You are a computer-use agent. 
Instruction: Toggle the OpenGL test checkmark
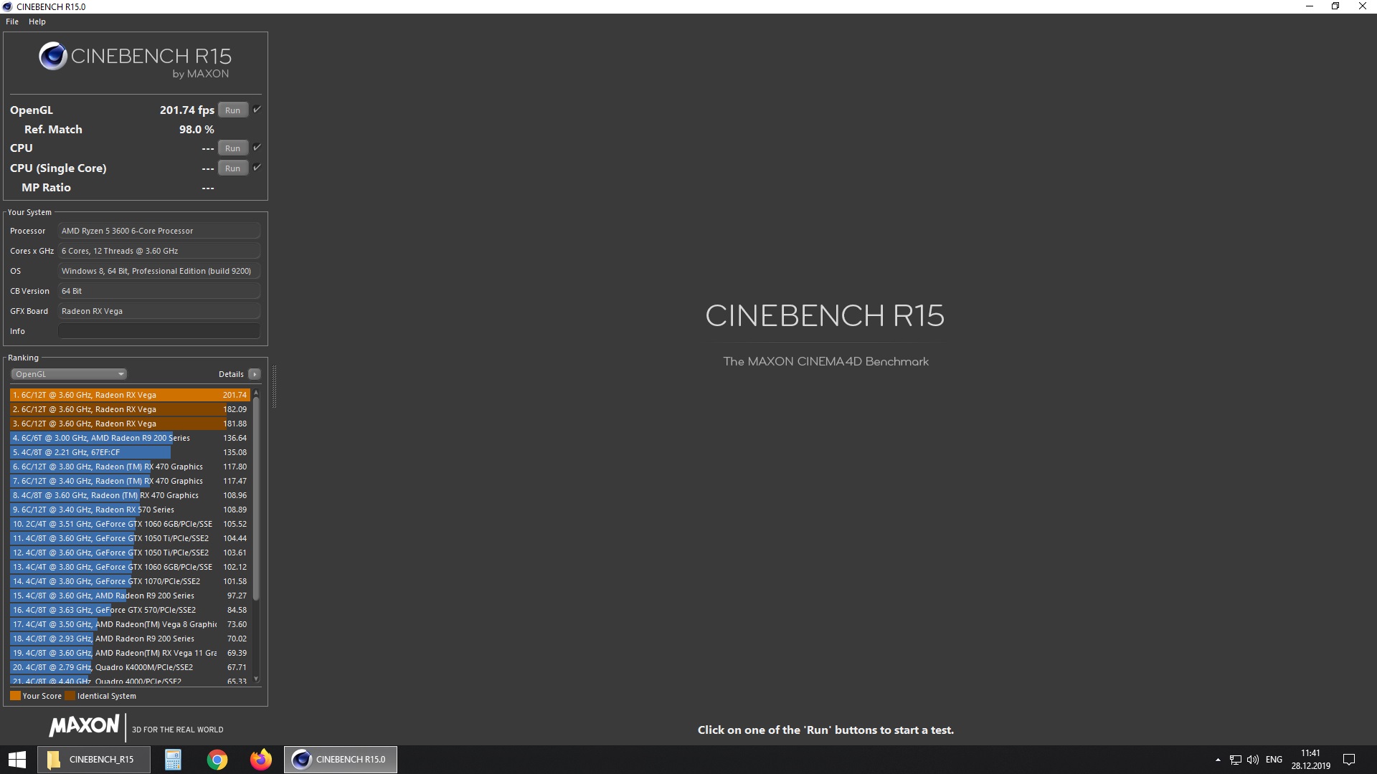[x=257, y=110]
